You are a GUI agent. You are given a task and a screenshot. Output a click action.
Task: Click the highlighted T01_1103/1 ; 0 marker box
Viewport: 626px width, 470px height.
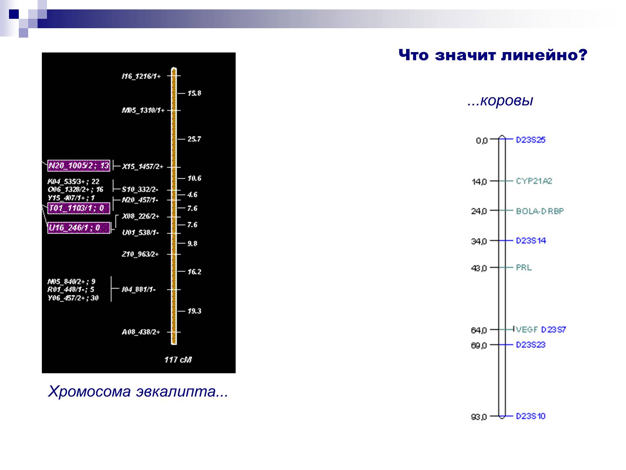(x=78, y=208)
